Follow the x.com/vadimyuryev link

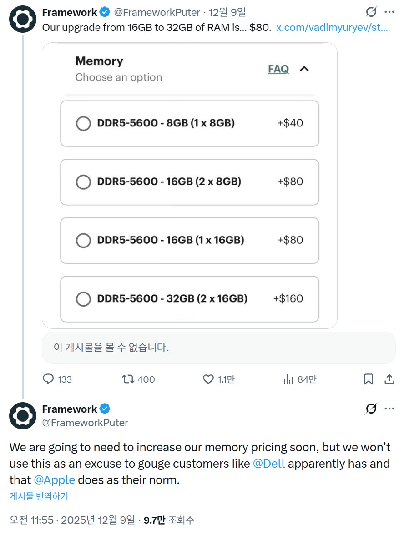(332, 27)
